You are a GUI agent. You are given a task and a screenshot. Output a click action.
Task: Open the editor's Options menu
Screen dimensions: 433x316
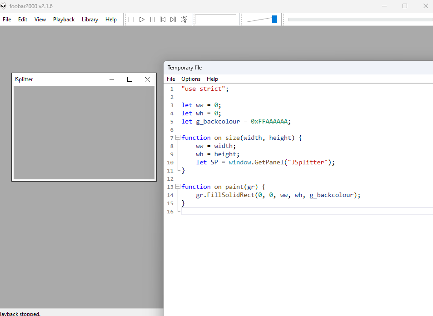tap(191, 79)
